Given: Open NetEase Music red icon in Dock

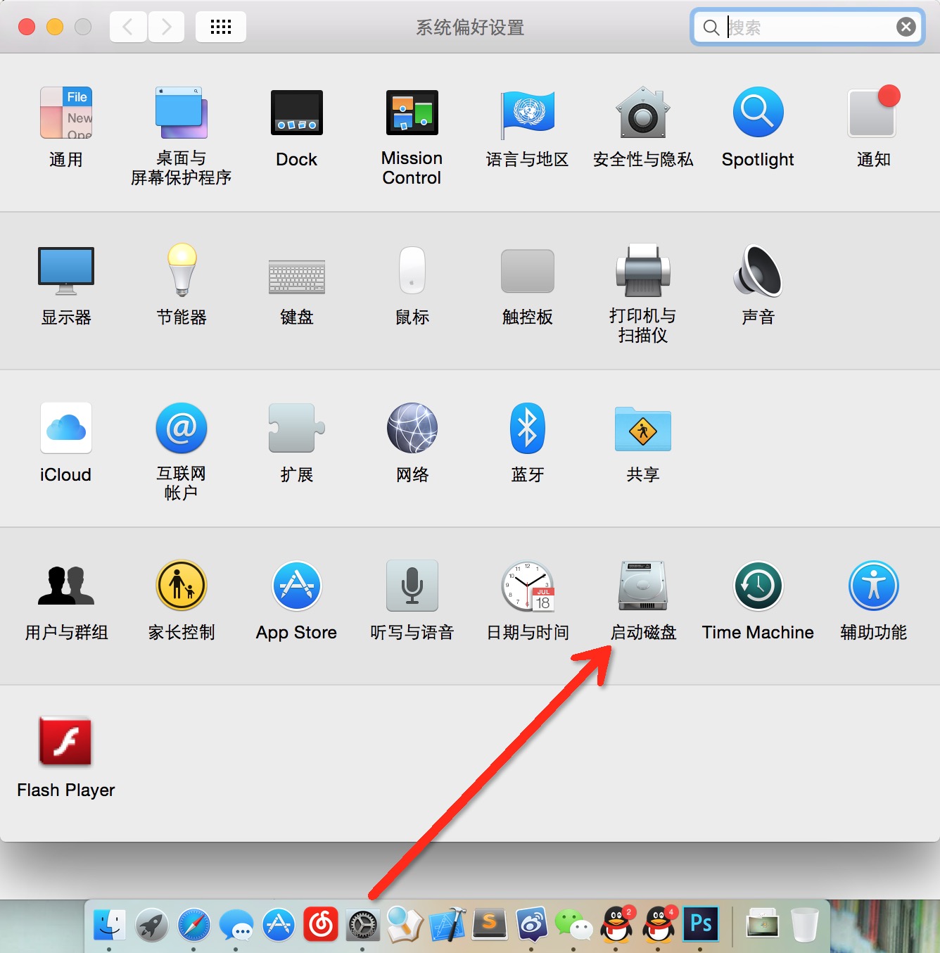Looking at the screenshot, I should tap(321, 925).
